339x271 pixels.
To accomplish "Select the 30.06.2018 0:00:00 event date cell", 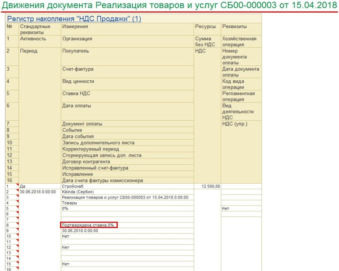I will click(127, 231).
